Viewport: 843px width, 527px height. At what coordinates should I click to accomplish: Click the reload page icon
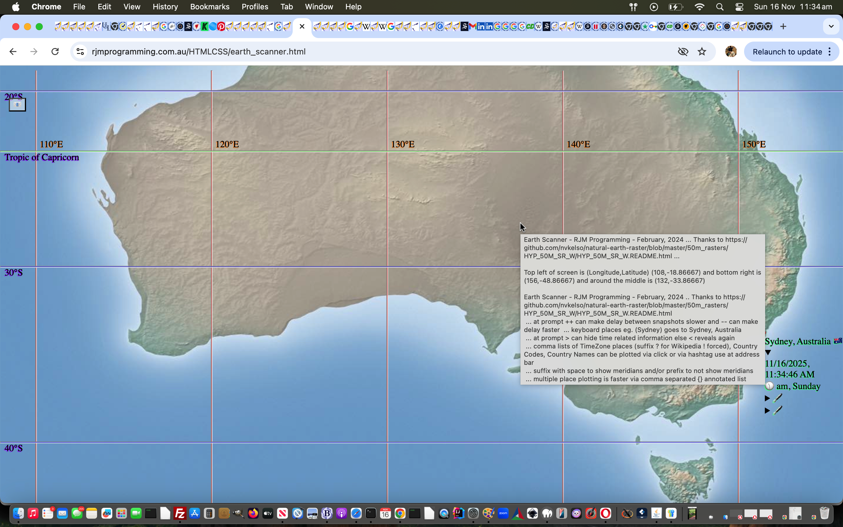coord(55,51)
